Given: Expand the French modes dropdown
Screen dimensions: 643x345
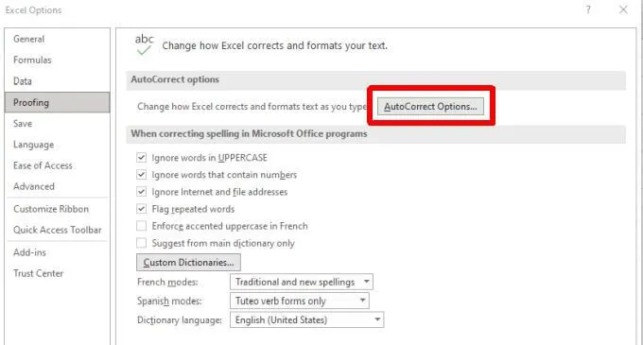Looking at the screenshot, I should (302, 282).
